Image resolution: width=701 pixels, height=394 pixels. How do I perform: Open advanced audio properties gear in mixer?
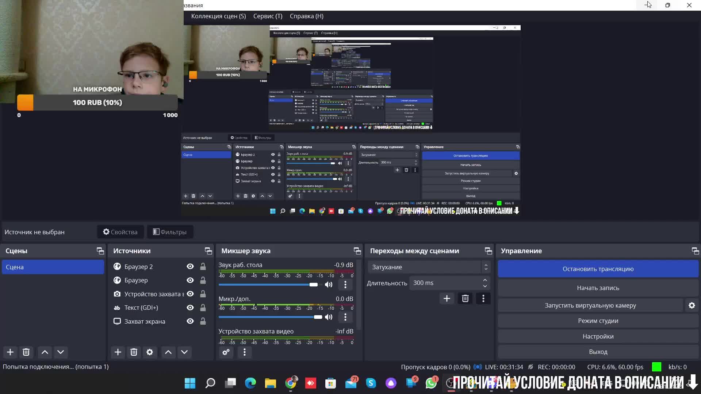pyautogui.click(x=226, y=352)
